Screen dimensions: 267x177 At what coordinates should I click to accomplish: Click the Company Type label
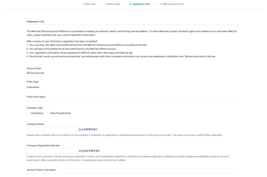[35, 108]
